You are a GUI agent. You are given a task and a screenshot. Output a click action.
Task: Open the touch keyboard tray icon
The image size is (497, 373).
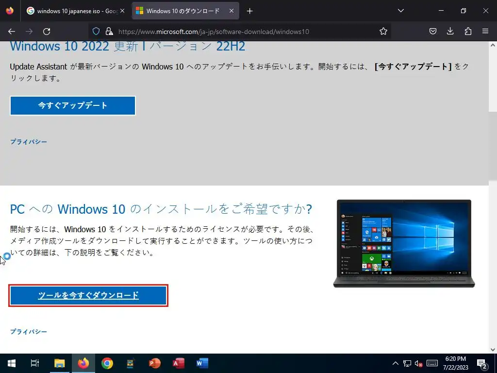[x=432, y=363]
